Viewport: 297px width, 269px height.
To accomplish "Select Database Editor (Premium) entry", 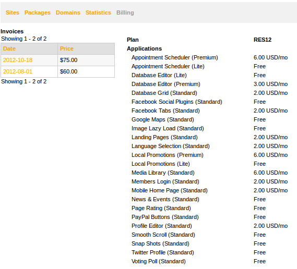I will [166, 84].
